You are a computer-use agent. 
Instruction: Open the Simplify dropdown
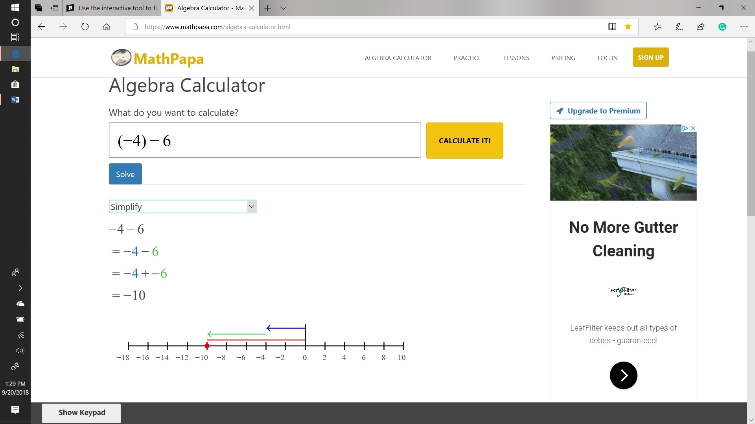coord(182,207)
